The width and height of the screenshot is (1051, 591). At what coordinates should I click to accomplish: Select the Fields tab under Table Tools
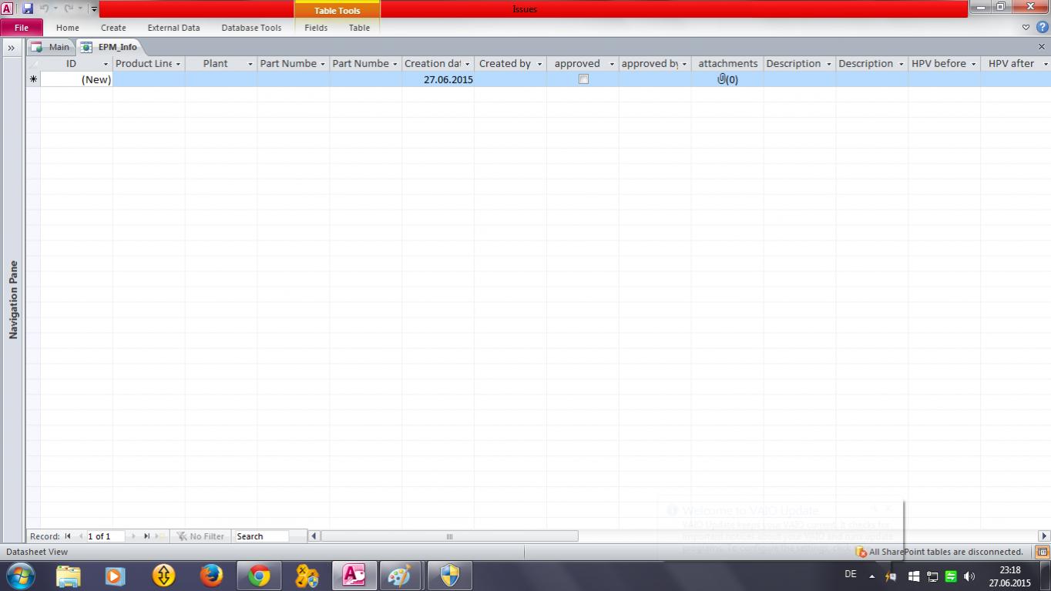click(x=316, y=28)
